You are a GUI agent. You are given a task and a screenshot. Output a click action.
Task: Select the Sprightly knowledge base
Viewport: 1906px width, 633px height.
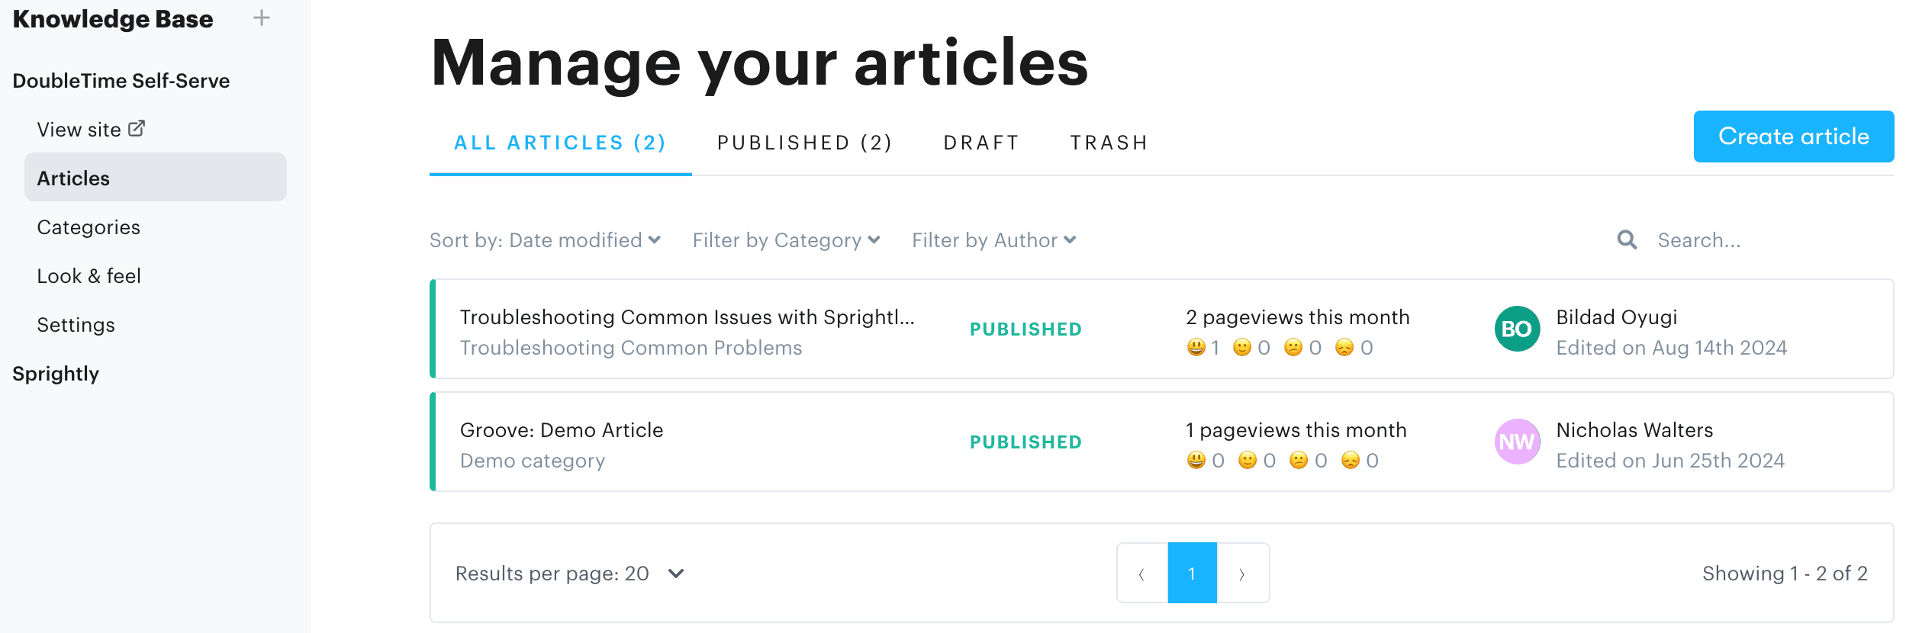pos(56,373)
